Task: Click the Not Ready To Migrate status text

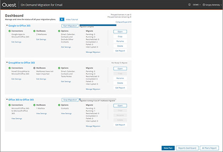Action: click(119, 63)
